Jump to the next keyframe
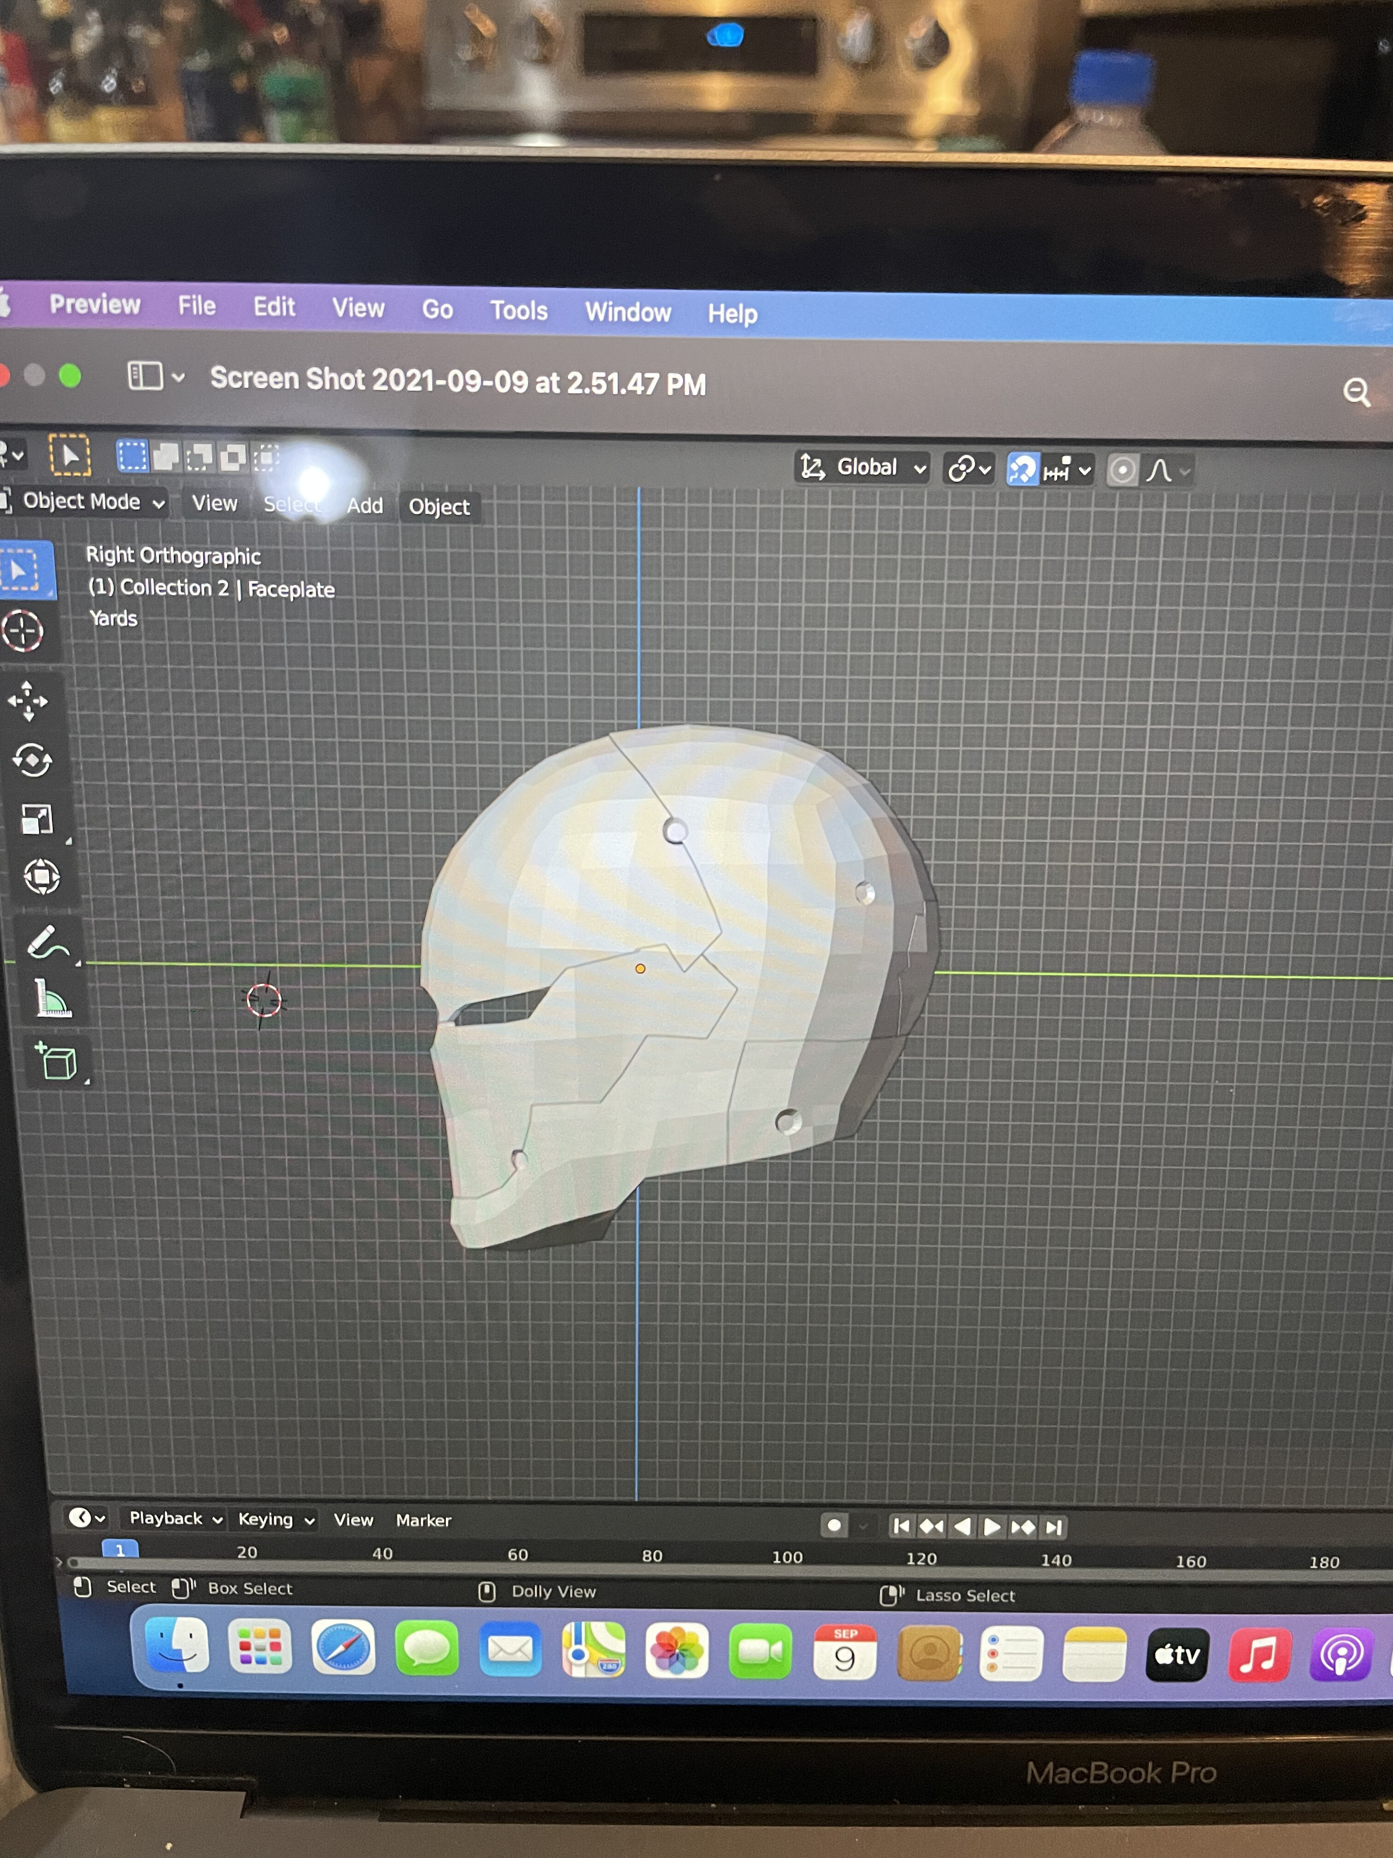 [x=1023, y=1527]
